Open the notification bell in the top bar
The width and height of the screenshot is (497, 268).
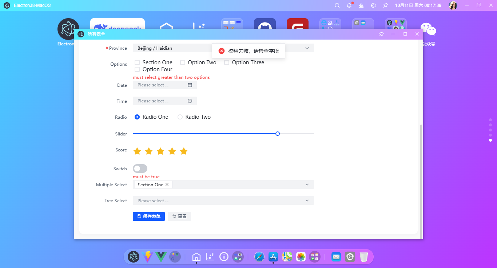pos(349,5)
